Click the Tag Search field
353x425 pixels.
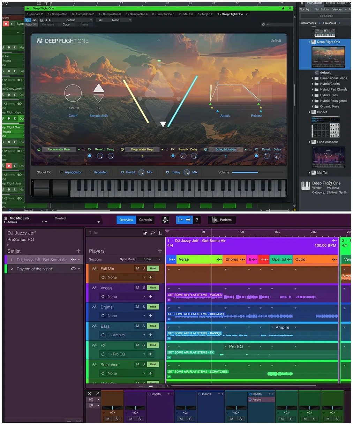coord(325,16)
